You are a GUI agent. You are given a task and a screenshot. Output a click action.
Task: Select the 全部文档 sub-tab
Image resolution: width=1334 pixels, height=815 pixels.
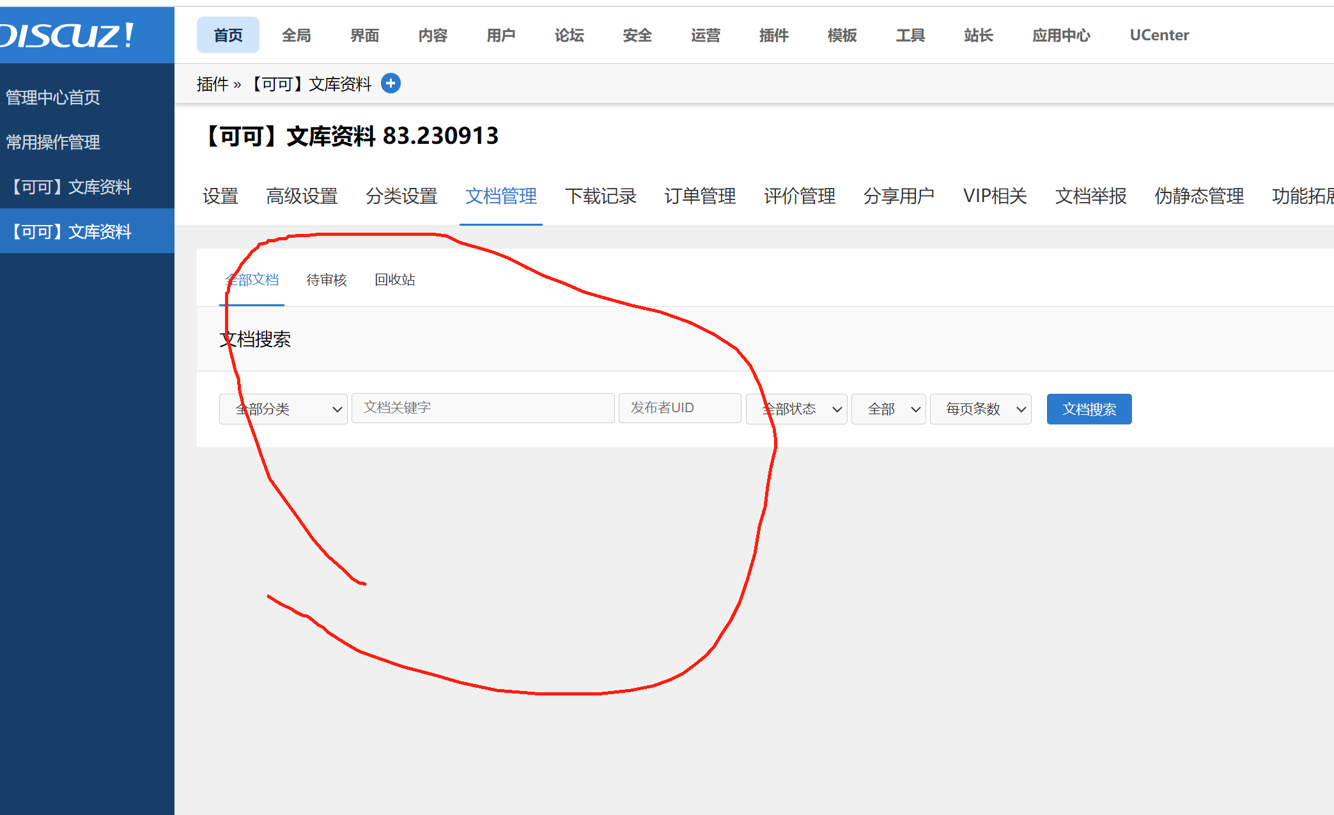point(252,279)
